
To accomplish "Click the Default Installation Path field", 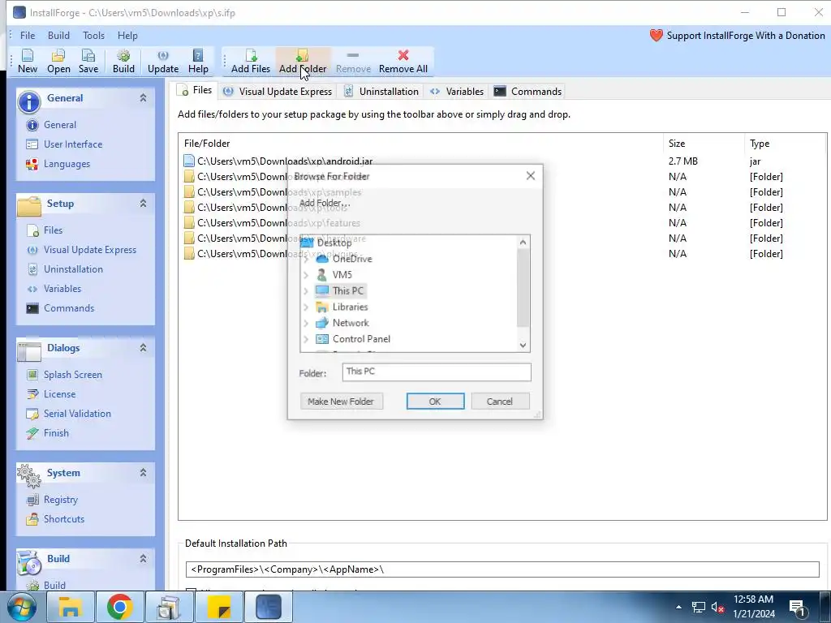I will (502, 569).
